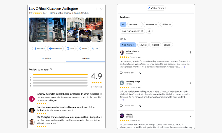Click the 346 reviews count under 4.9

[96, 87]
